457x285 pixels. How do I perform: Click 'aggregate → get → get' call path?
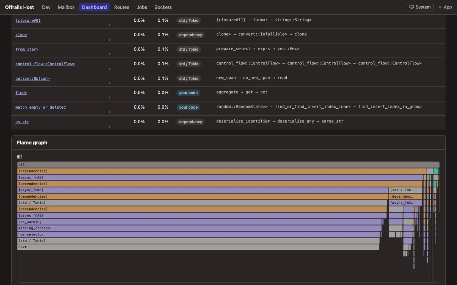tap(242, 92)
